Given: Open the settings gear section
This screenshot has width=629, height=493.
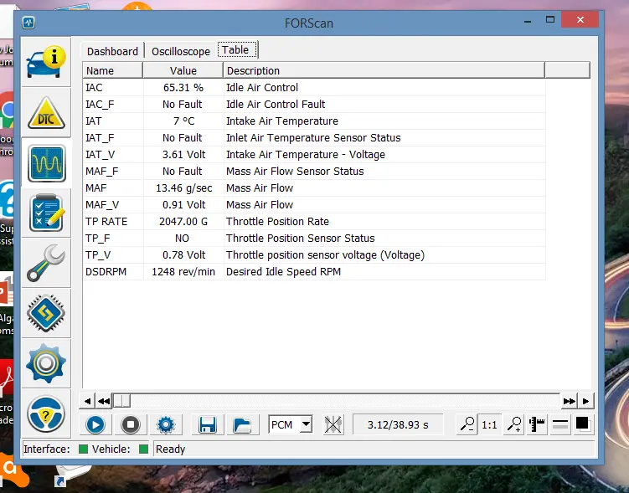Looking at the screenshot, I should 46,363.
